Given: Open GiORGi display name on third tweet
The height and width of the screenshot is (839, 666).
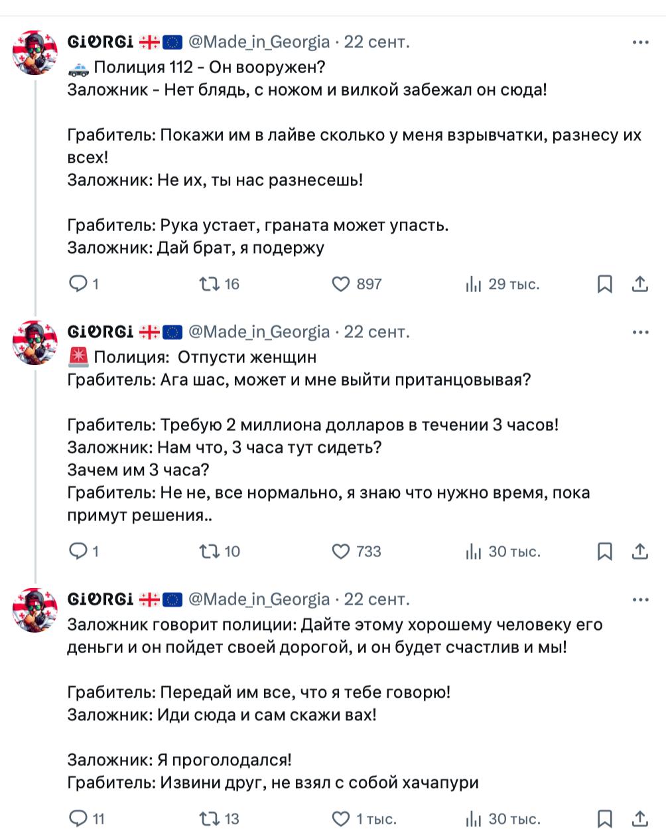Looking at the screenshot, I should point(100,599).
